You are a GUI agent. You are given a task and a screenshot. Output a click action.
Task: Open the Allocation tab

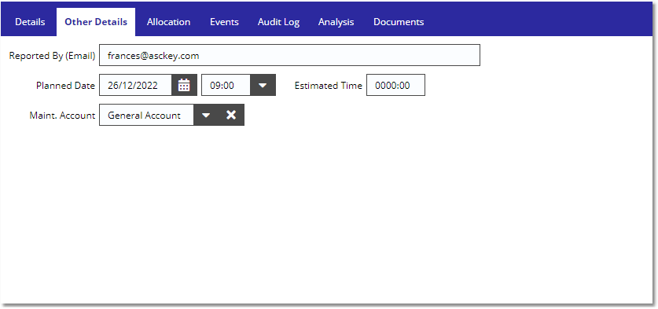[x=169, y=22]
